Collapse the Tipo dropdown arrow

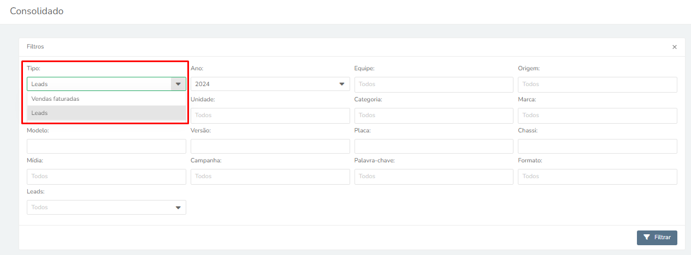179,84
